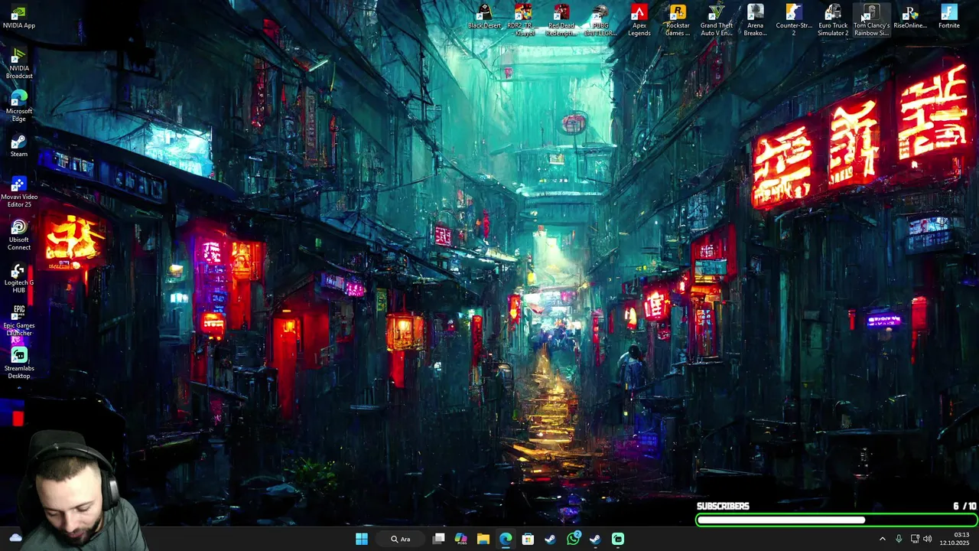Open the Microsoft Edge desktop shortcut
Screen dimensions: 979x551
click(x=19, y=106)
